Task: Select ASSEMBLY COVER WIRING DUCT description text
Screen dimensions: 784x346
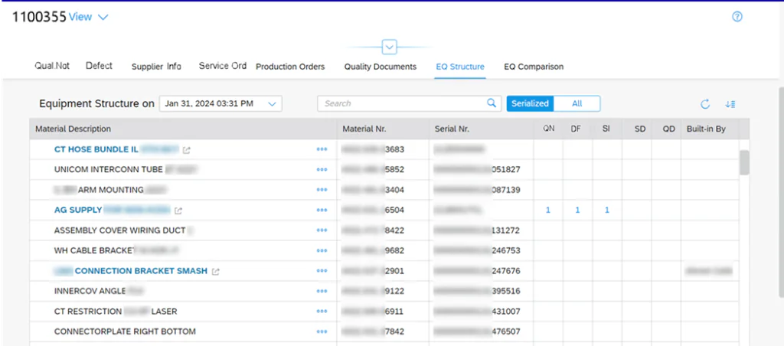Action: pos(120,230)
